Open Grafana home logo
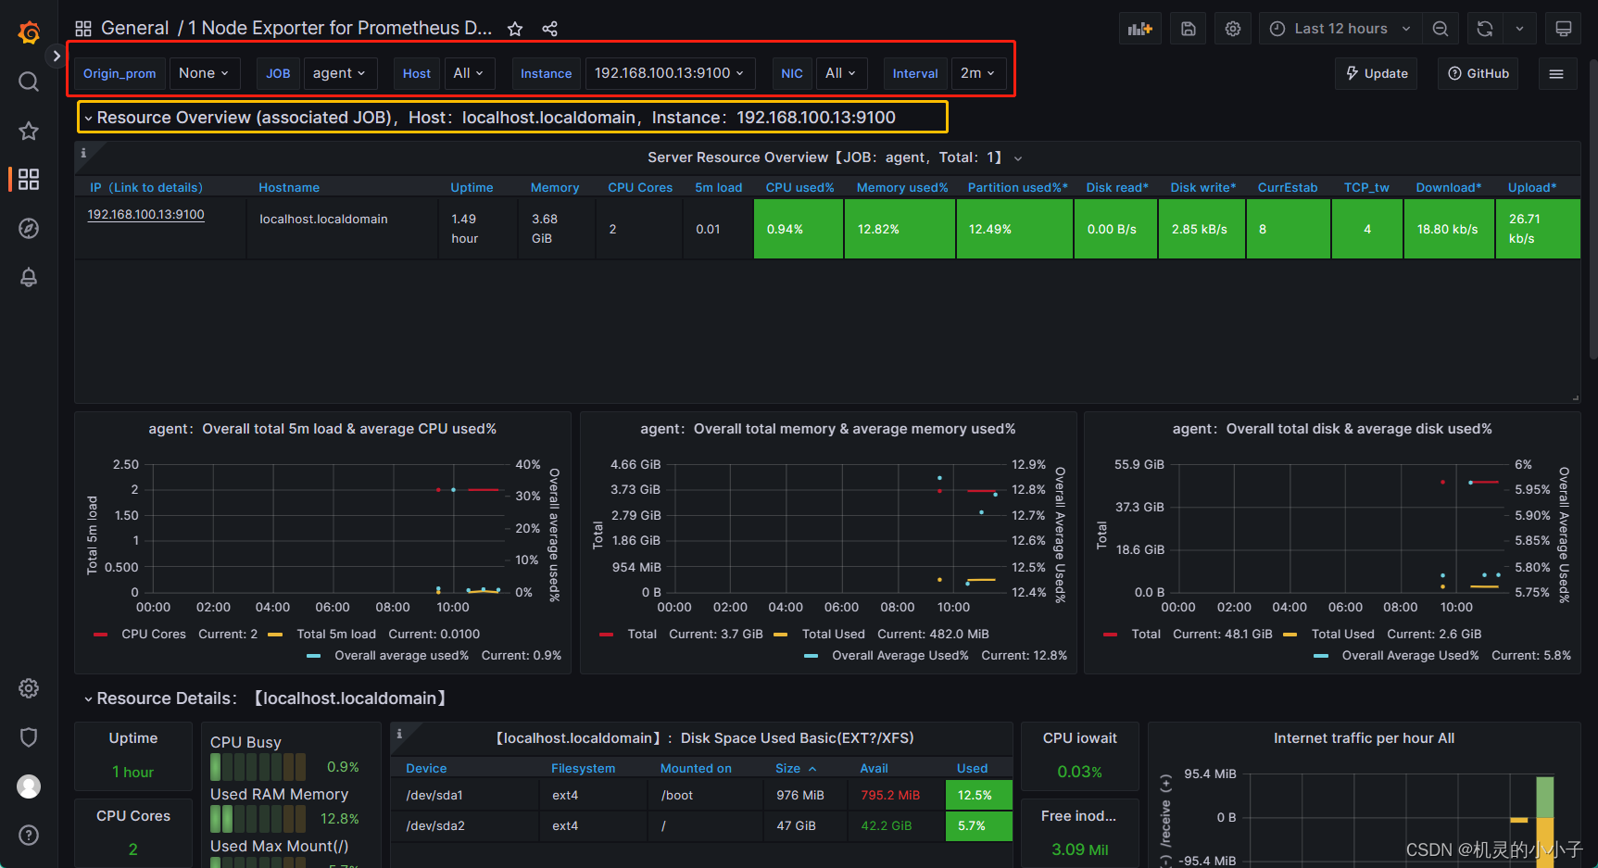The width and height of the screenshot is (1598, 868). [x=29, y=33]
